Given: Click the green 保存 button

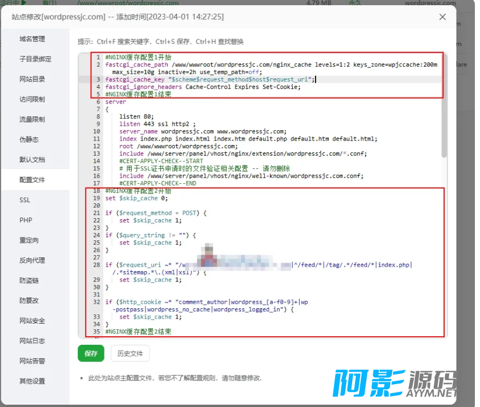Looking at the screenshot, I should coord(91,353).
